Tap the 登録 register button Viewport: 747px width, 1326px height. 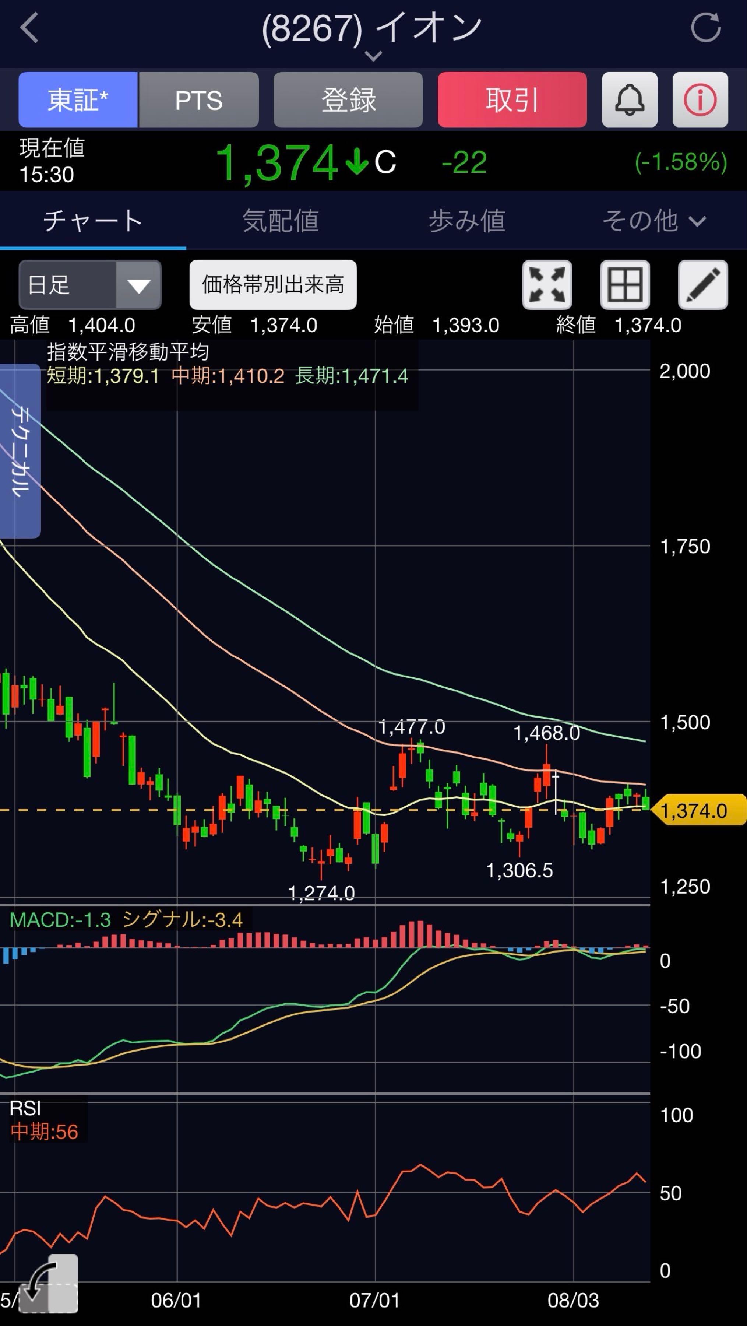[x=348, y=100]
